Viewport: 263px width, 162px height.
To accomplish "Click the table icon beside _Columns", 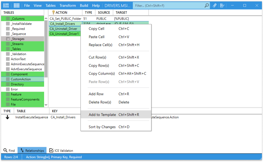I will pyautogui.click(x=8, y=19).
